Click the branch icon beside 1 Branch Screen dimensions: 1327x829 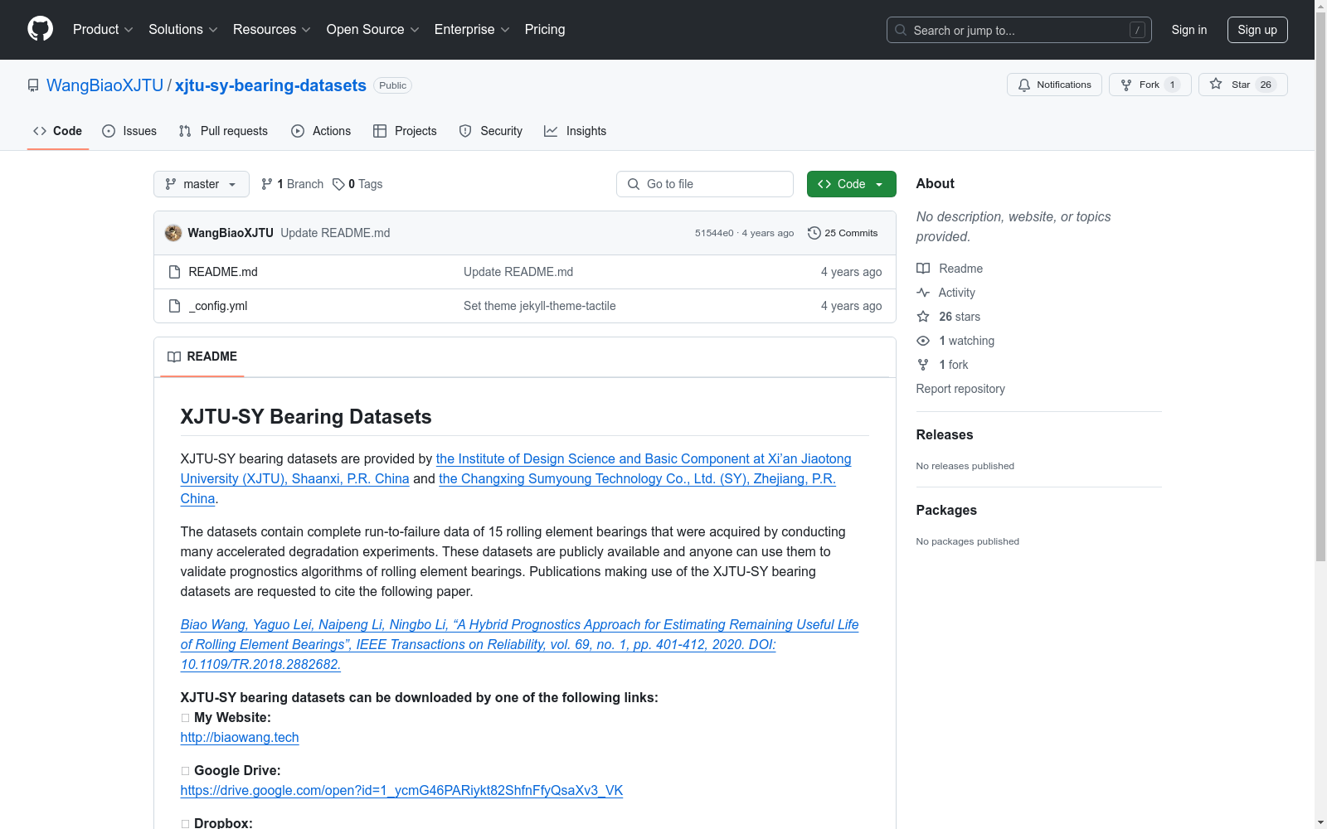click(x=267, y=184)
